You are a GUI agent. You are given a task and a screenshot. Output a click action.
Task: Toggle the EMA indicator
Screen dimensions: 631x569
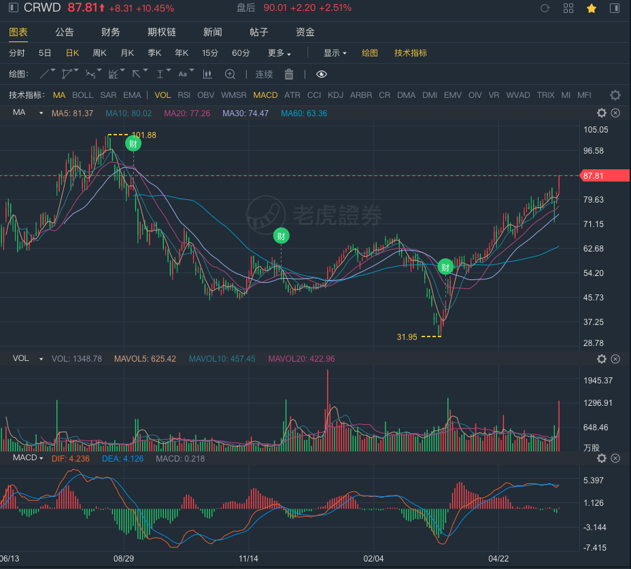132,95
